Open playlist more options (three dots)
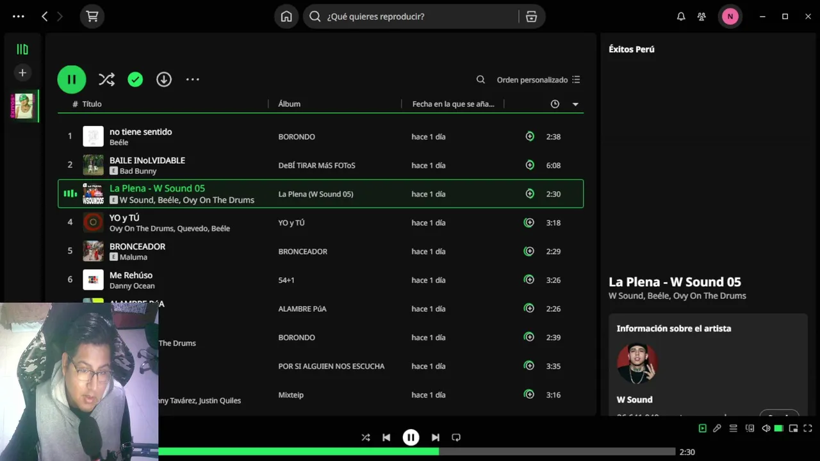Image resolution: width=820 pixels, height=461 pixels. click(193, 79)
